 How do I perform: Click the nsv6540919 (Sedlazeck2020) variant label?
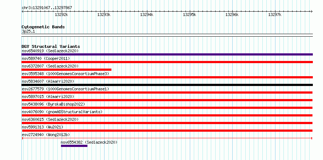pos(50,51)
